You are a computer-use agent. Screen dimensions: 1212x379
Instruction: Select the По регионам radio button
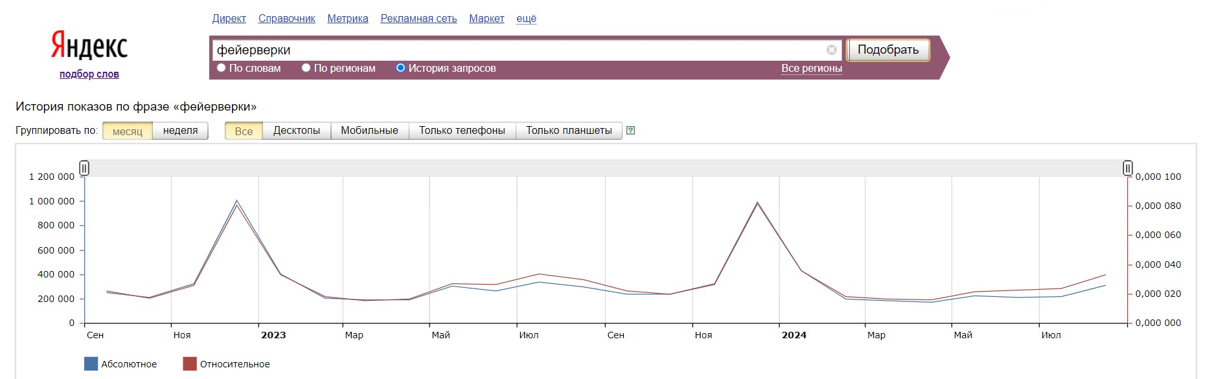[306, 68]
